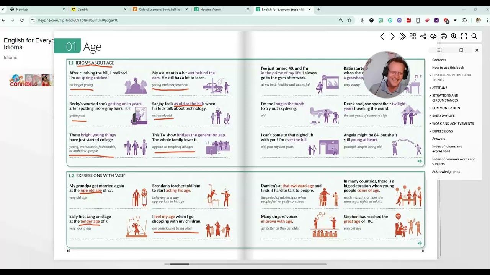Click the 'bridges the generation gap' text
The image size is (490, 275).
[201, 135]
